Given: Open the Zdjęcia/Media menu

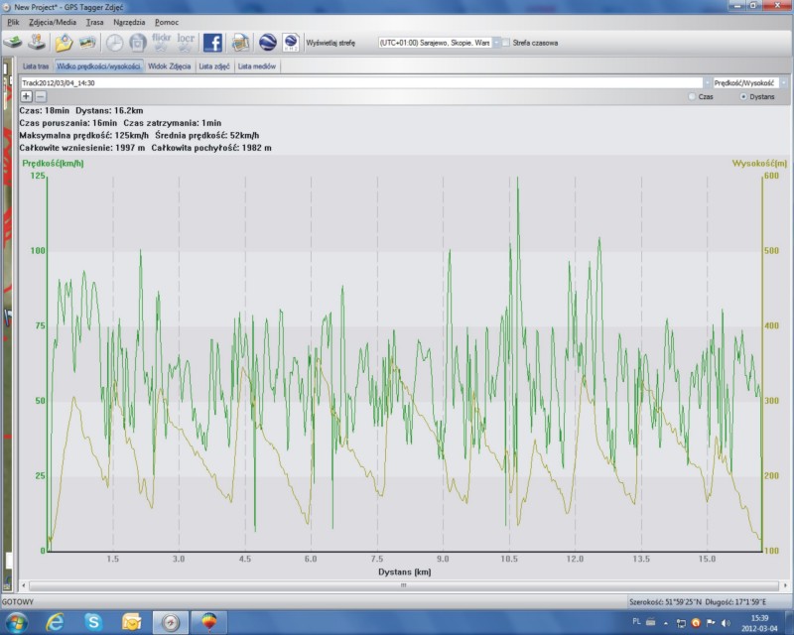Looking at the screenshot, I should (53, 22).
